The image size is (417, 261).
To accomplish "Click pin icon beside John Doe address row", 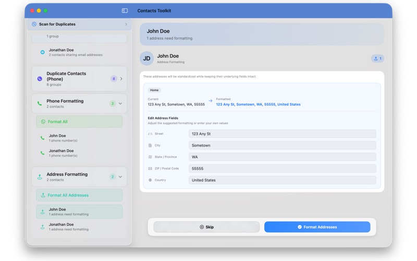I will 43,212.
